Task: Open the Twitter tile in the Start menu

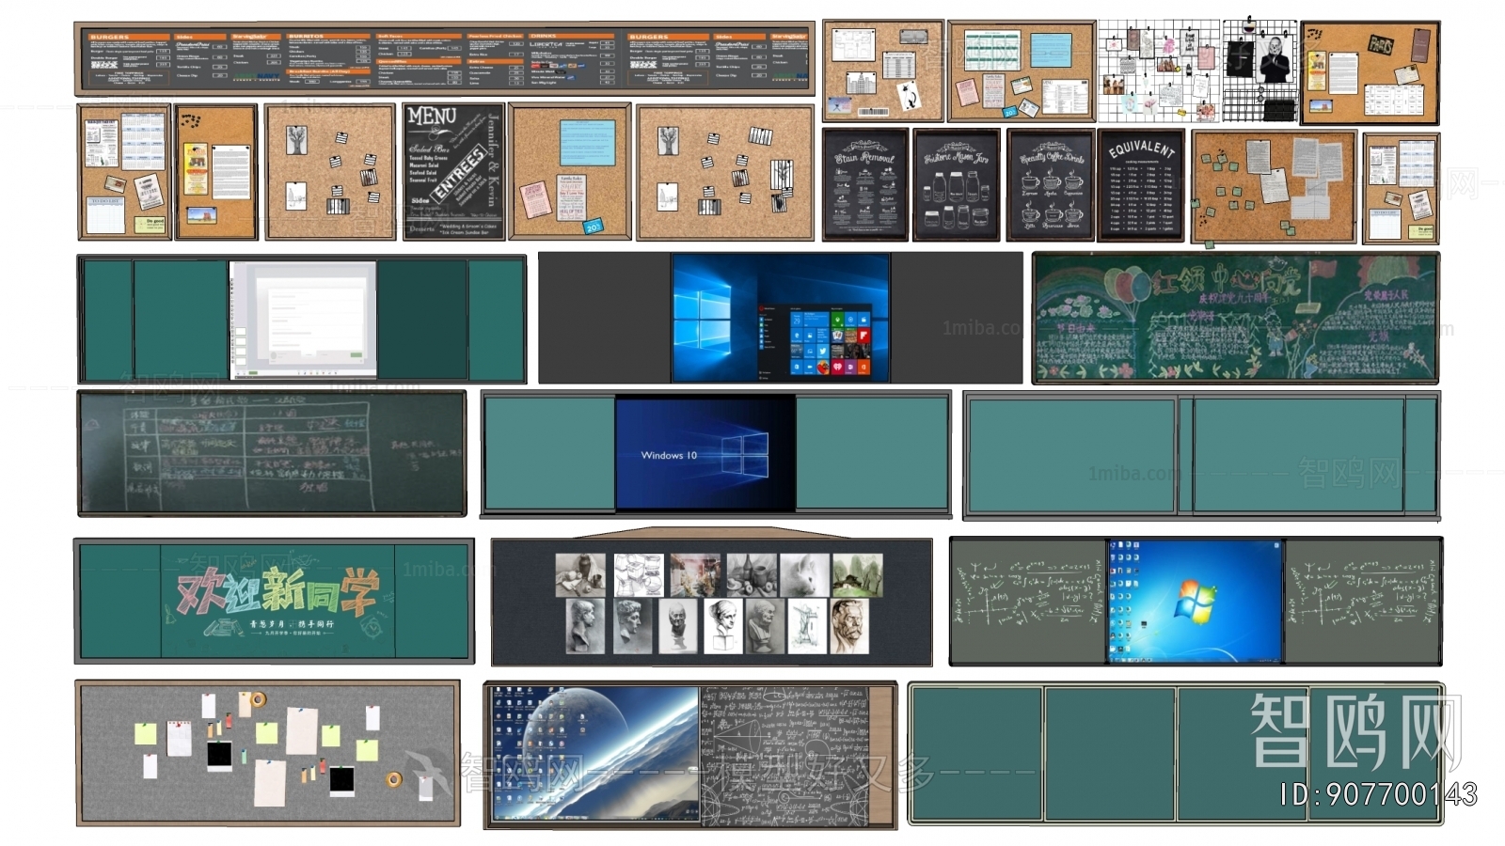Action: click(823, 351)
